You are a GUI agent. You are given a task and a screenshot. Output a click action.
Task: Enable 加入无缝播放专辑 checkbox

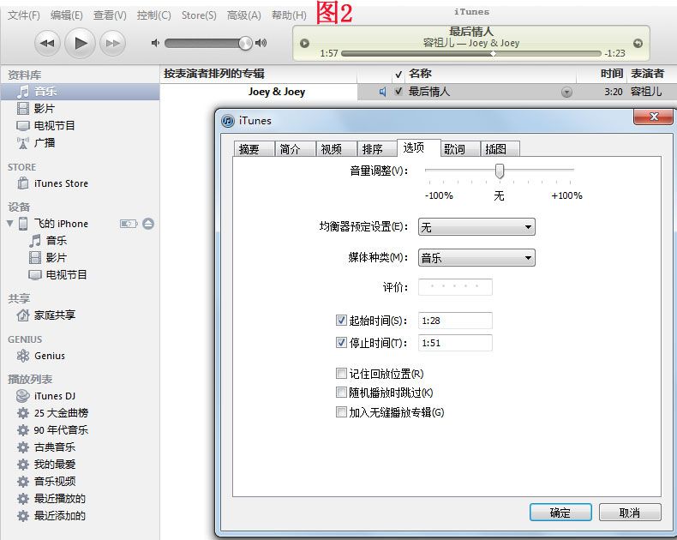[x=341, y=412]
